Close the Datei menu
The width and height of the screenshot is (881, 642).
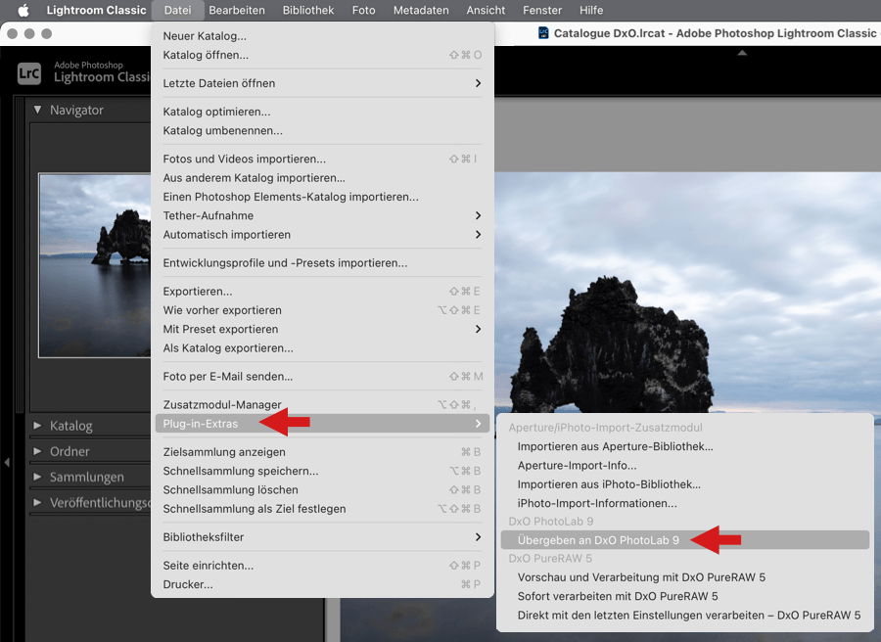[x=177, y=10]
